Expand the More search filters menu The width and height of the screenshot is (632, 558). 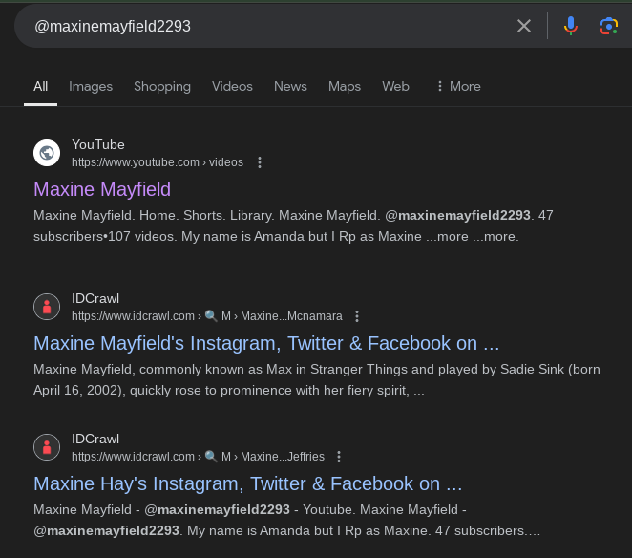click(x=458, y=86)
